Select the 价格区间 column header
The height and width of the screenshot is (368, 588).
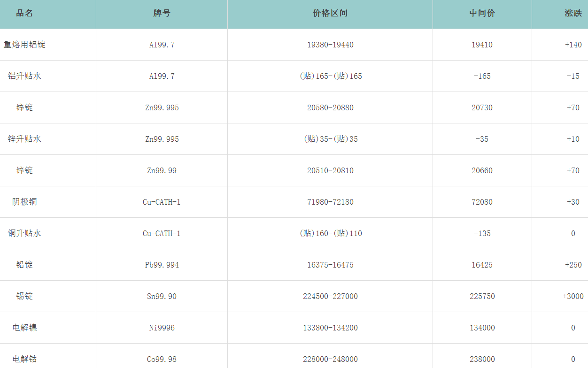click(x=330, y=13)
